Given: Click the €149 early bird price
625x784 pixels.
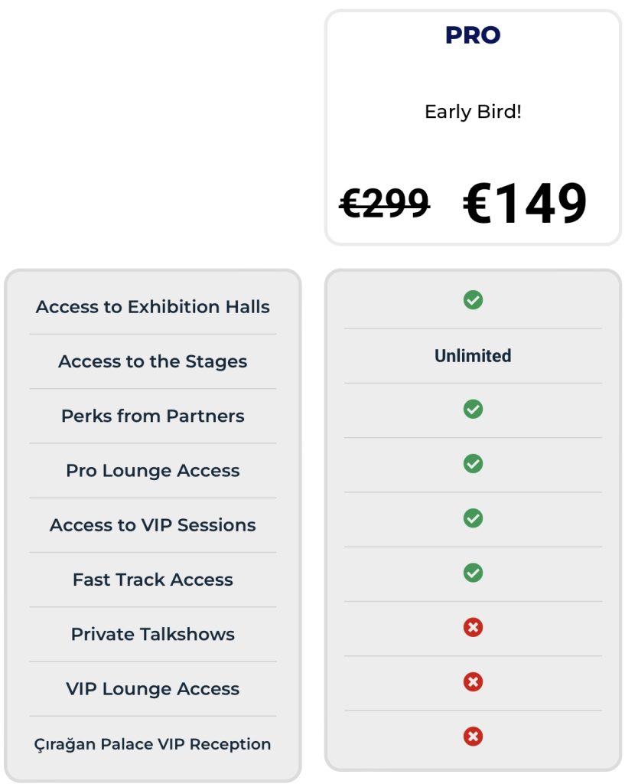Looking at the screenshot, I should click(525, 202).
